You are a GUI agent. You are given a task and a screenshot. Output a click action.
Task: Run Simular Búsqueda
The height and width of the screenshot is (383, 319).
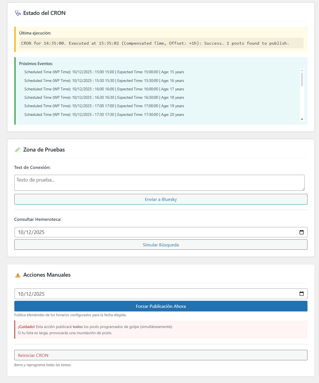tap(161, 245)
